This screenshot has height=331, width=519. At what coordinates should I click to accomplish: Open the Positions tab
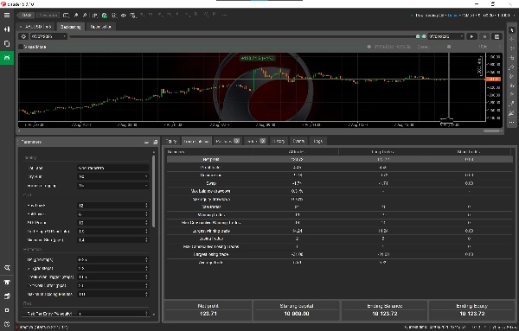(x=227, y=141)
